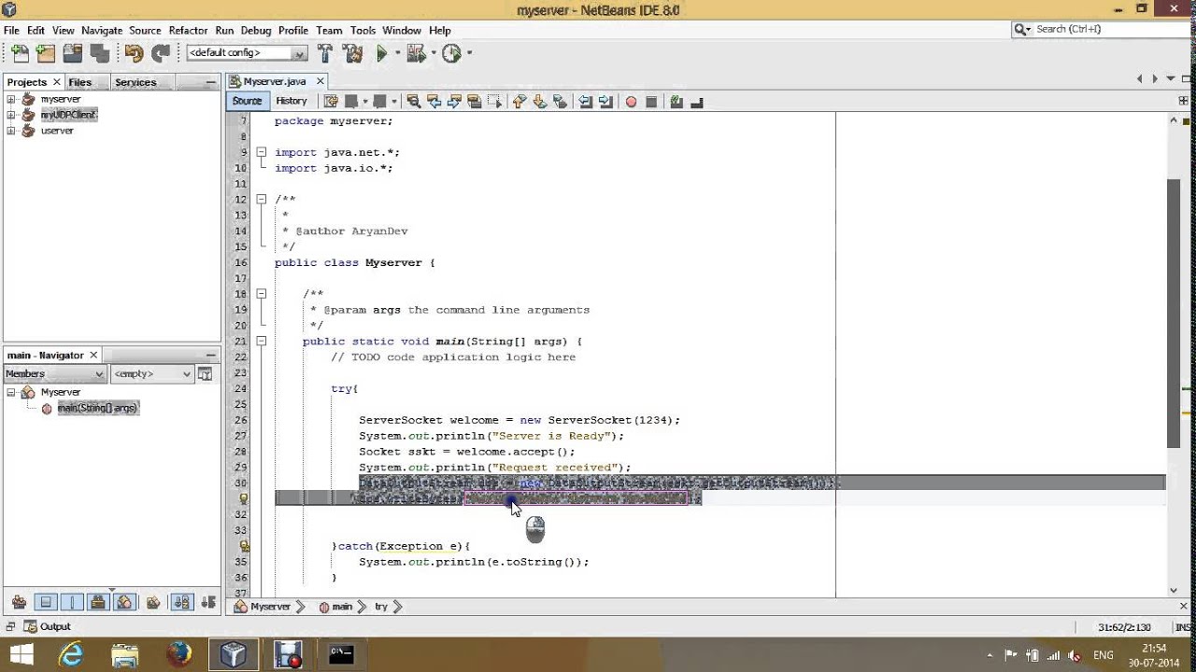Click the New File toolbar icon
Image resolution: width=1196 pixels, height=672 pixels.
[19, 53]
